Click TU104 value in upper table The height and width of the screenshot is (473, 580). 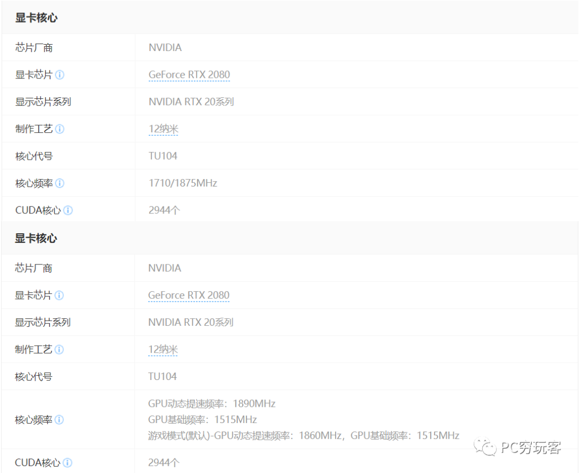[x=163, y=156]
